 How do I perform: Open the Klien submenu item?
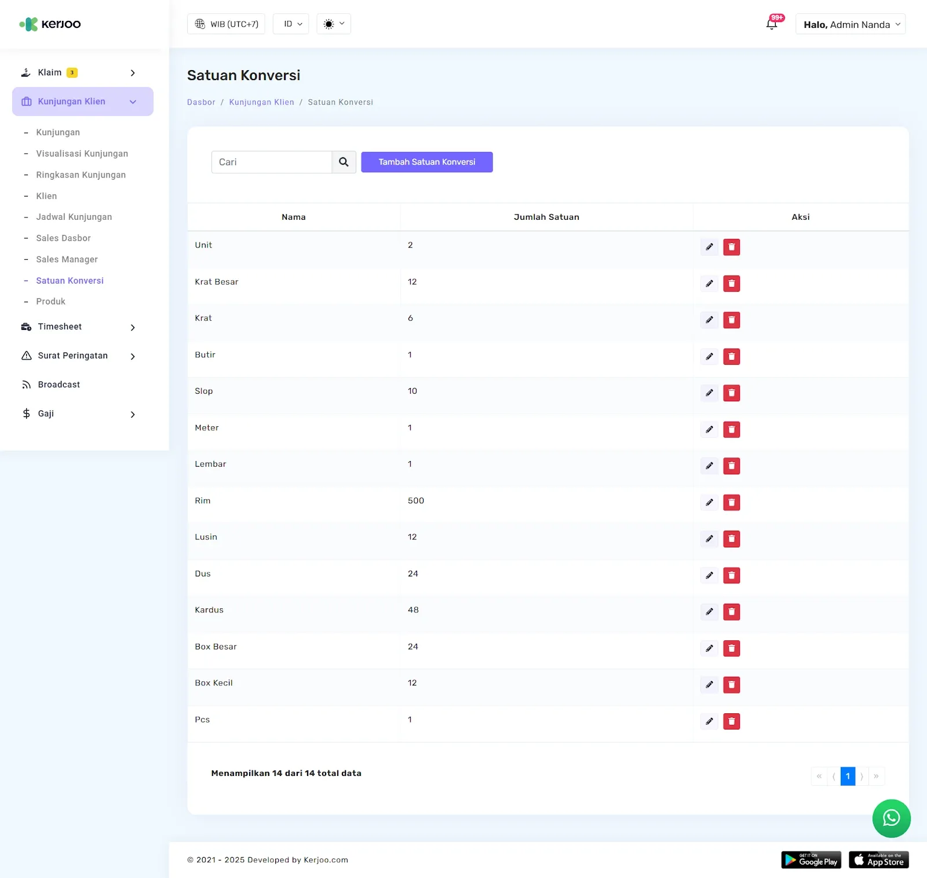coord(46,196)
